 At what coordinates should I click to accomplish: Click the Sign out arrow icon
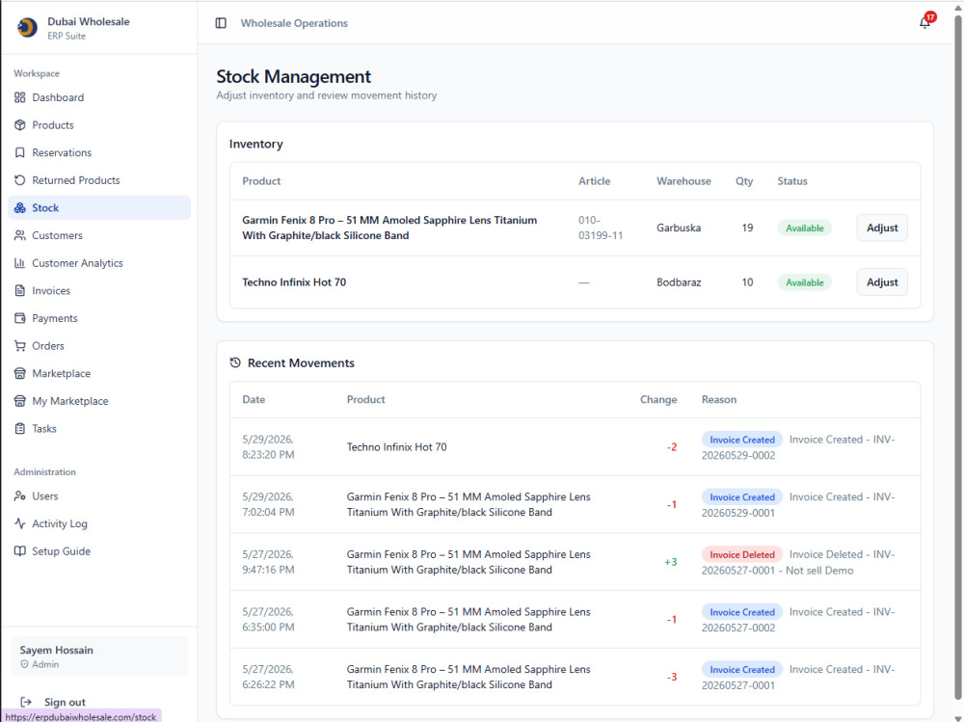point(26,702)
